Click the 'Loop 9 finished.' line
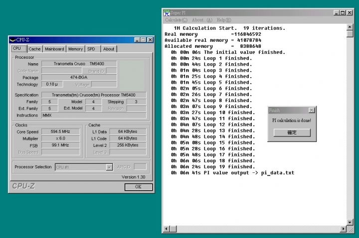The width and height of the screenshot is (359, 238). 211,107
